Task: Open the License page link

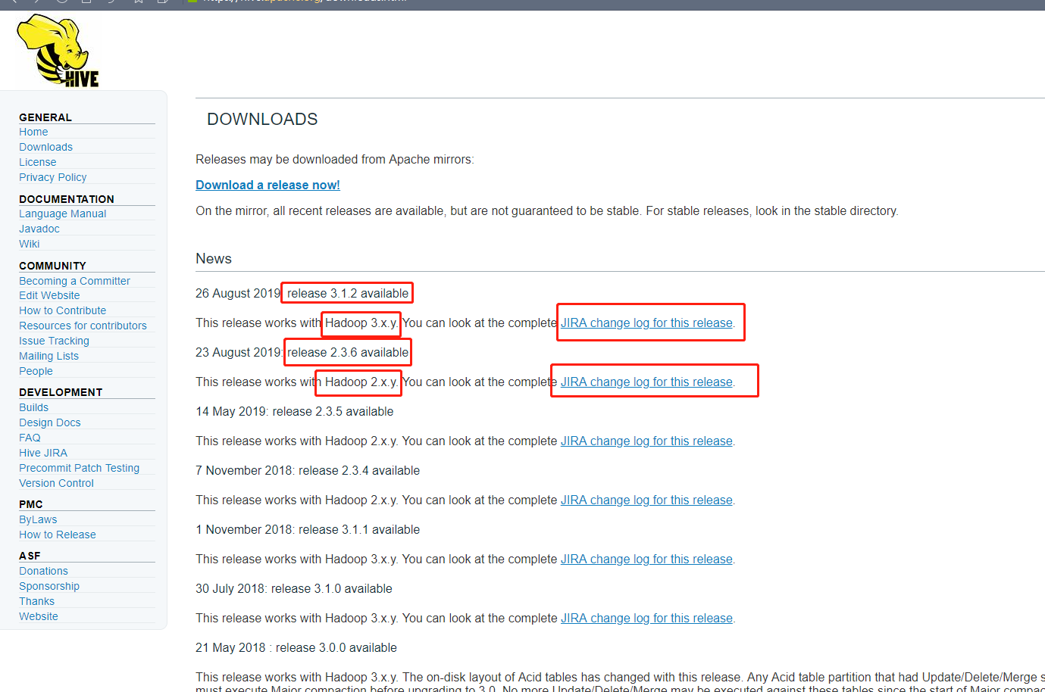Action: [x=38, y=162]
